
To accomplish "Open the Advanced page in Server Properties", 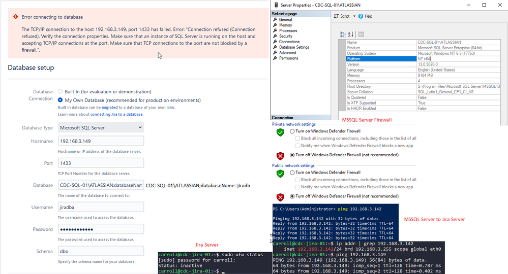I will [x=288, y=53].
